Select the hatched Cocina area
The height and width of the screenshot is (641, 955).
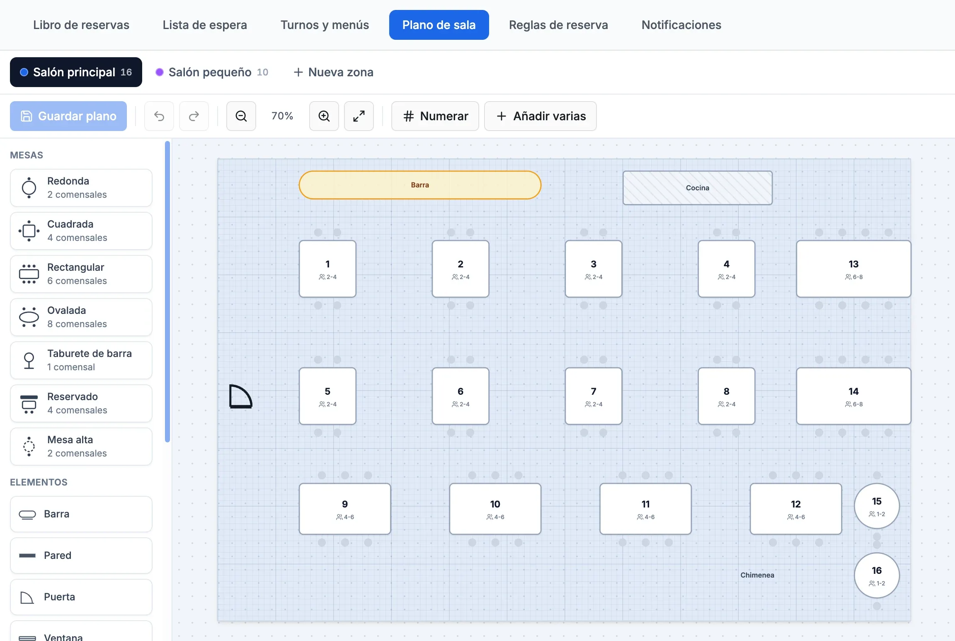pyautogui.click(x=698, y=188)
